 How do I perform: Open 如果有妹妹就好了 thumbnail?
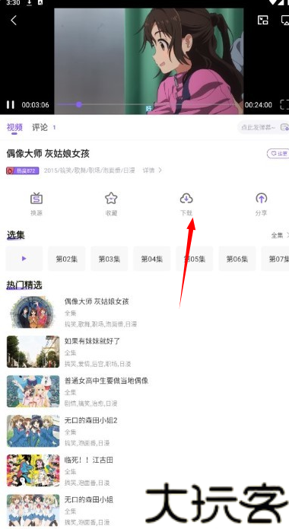[x=33, y=352]
